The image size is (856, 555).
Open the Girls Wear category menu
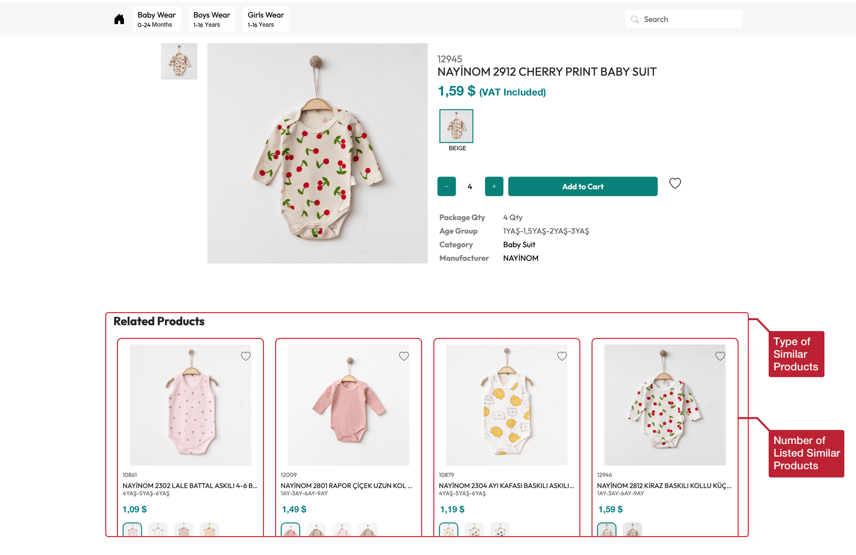click(x=265, y=19)
